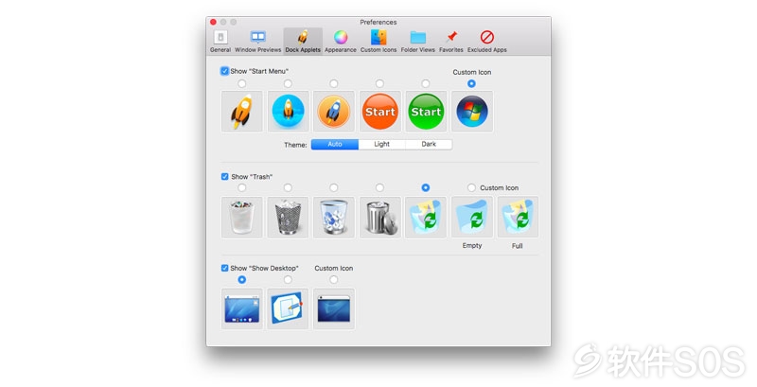The image size is (757, 387).
Task: Select radio above orange circle rocket icon
Action: pyautogui.click(x=334, y=83)
